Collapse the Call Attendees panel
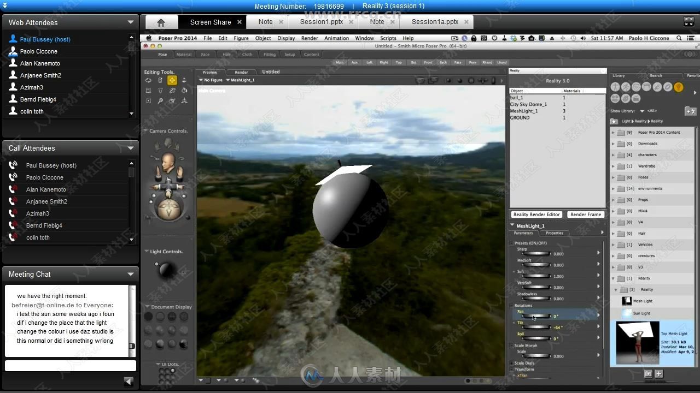Viewport: 700px width, 393px height. [x=131, y=148]
